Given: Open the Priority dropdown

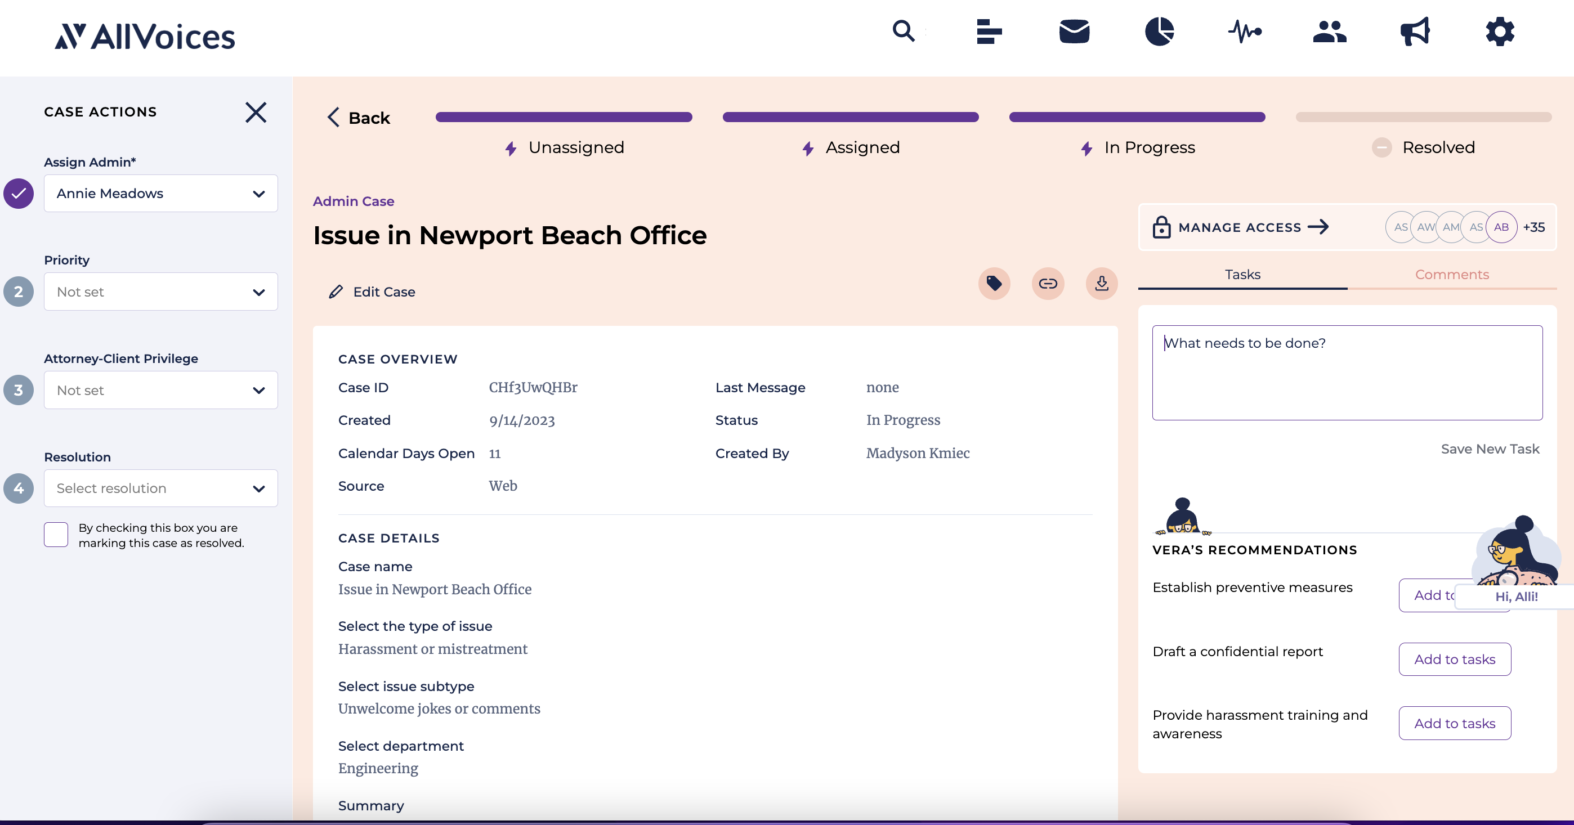Looking at the screenshot, I should (x=160, y=292).
